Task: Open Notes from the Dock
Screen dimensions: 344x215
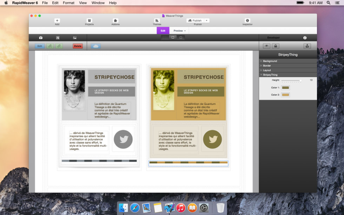Action: (158, 208)
